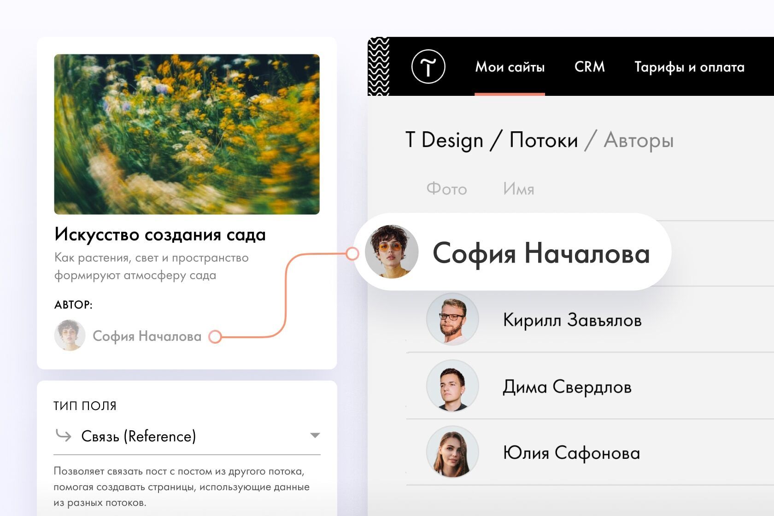Navigate to Потоки breadcrumb
Screen dimensions: 774x516
point(543,140)
